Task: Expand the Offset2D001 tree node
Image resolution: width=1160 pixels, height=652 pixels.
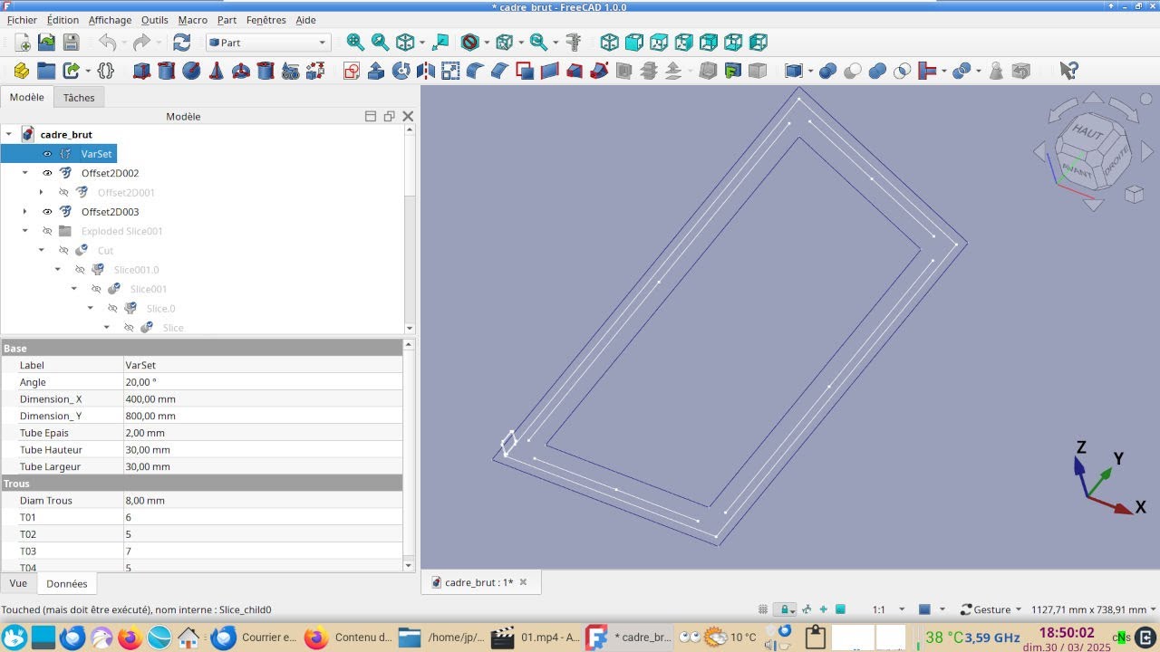Action: 42,192
